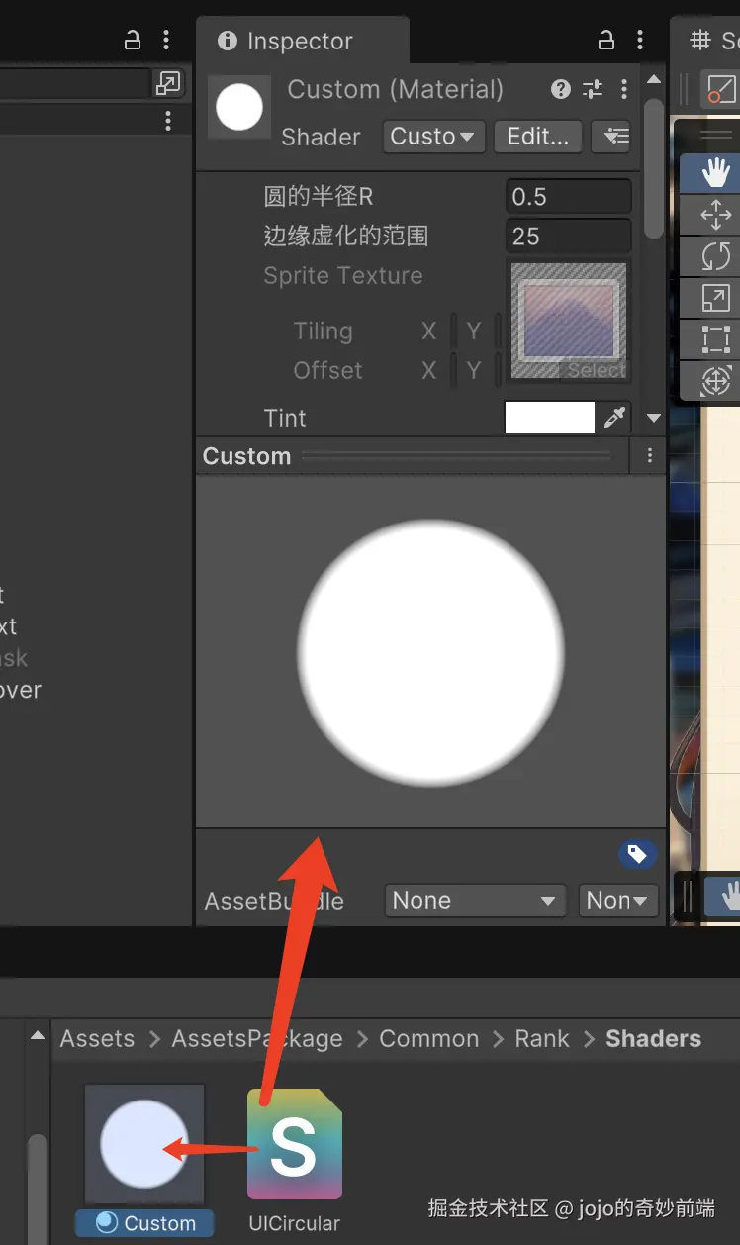740x1245 pixels.
Task: Open the material presets icon
Action: tap(593, 89)
